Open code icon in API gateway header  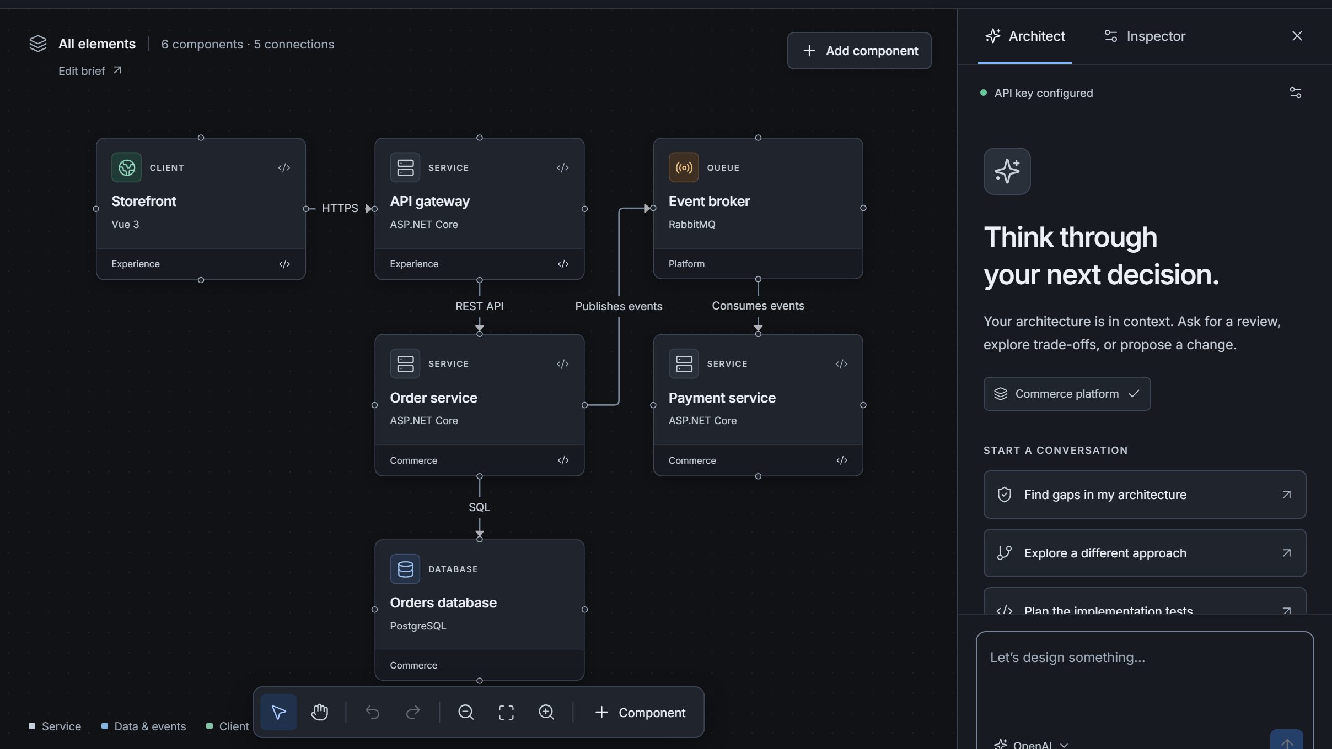point(562,167)
